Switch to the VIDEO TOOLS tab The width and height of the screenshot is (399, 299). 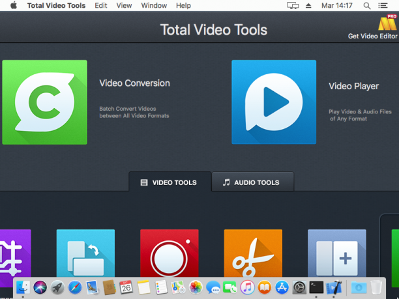point(170,182)
